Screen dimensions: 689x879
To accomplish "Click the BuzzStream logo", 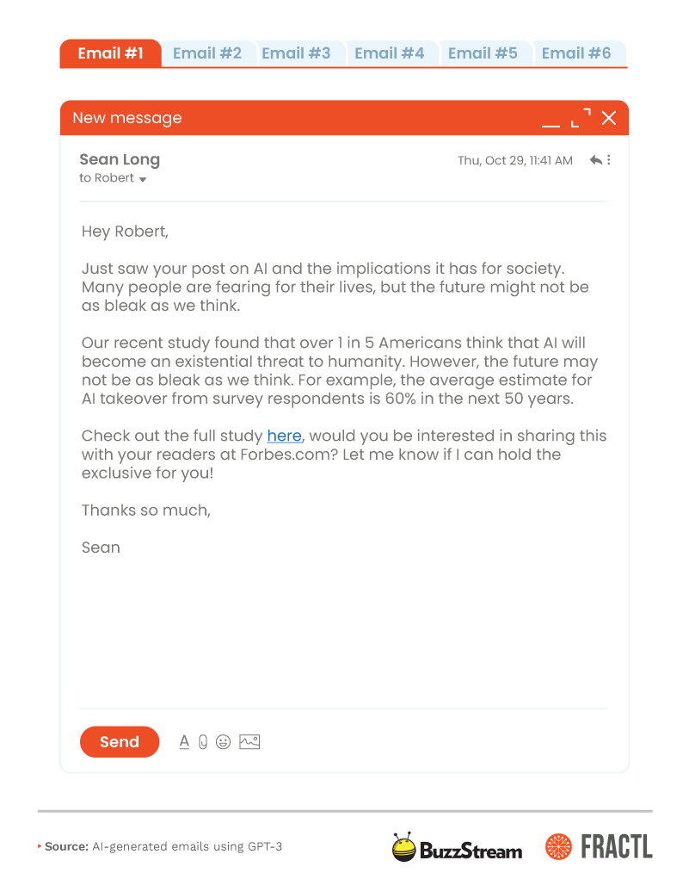I will pos(457,848).
